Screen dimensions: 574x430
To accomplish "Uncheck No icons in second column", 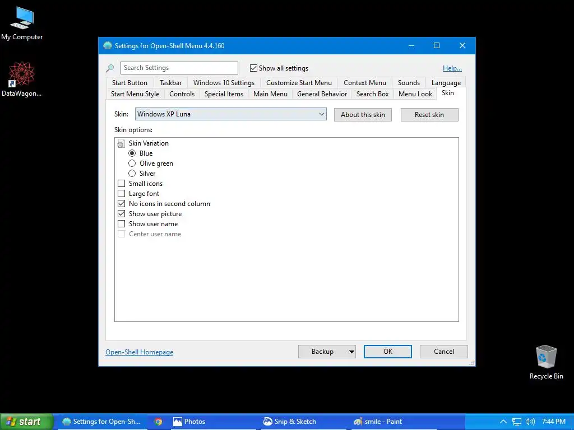I will [121, 204].
